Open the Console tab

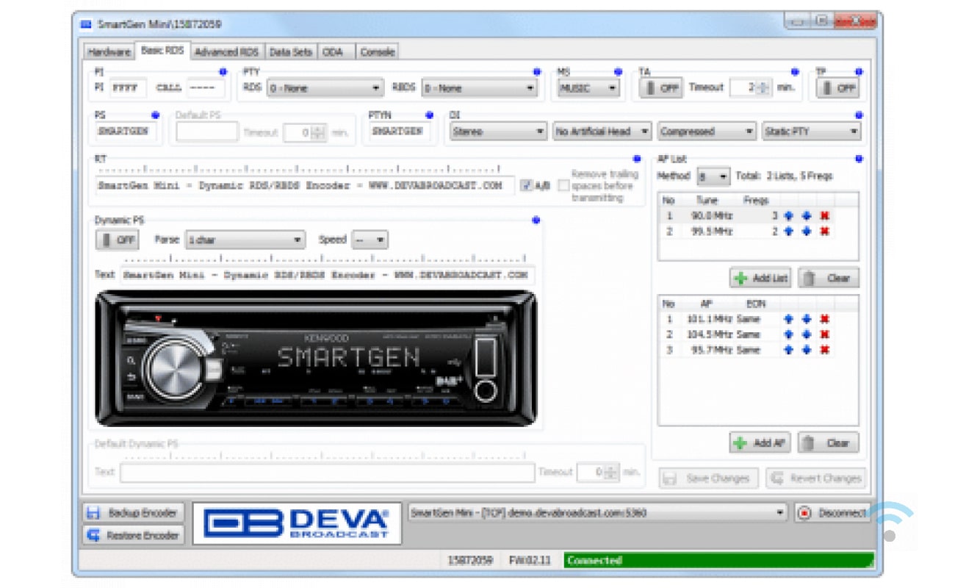[x=378, y=52]
